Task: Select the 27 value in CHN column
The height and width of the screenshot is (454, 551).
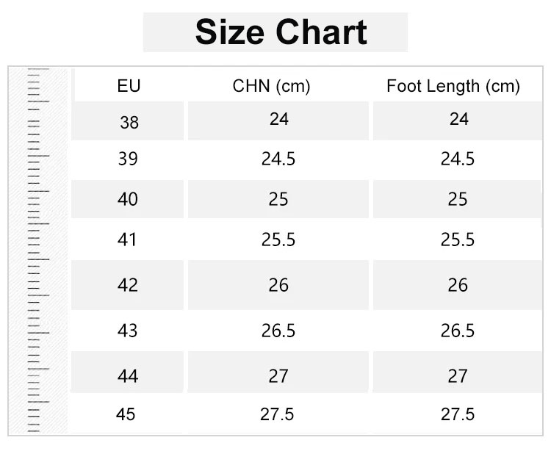Action: click(x=278, y=376)
